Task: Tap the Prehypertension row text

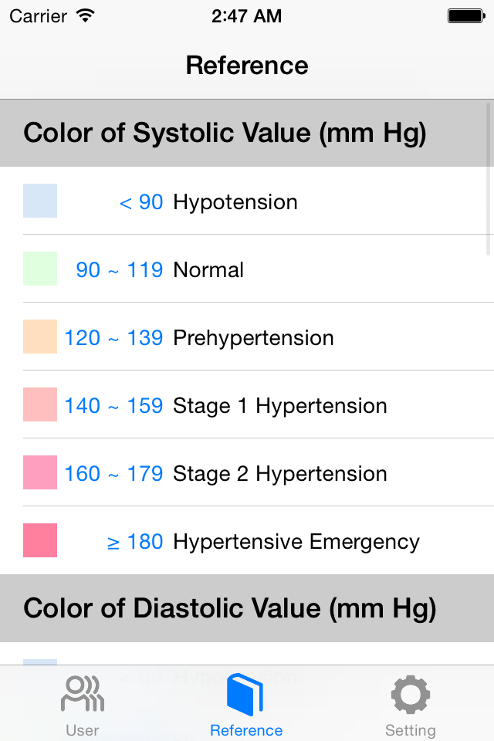Action: tap(253, 338)
